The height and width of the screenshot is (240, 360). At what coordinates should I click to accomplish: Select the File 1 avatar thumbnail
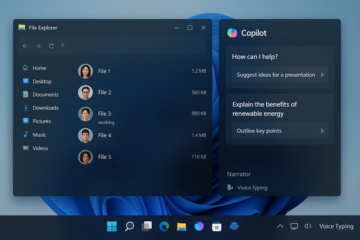click(86, 71)
